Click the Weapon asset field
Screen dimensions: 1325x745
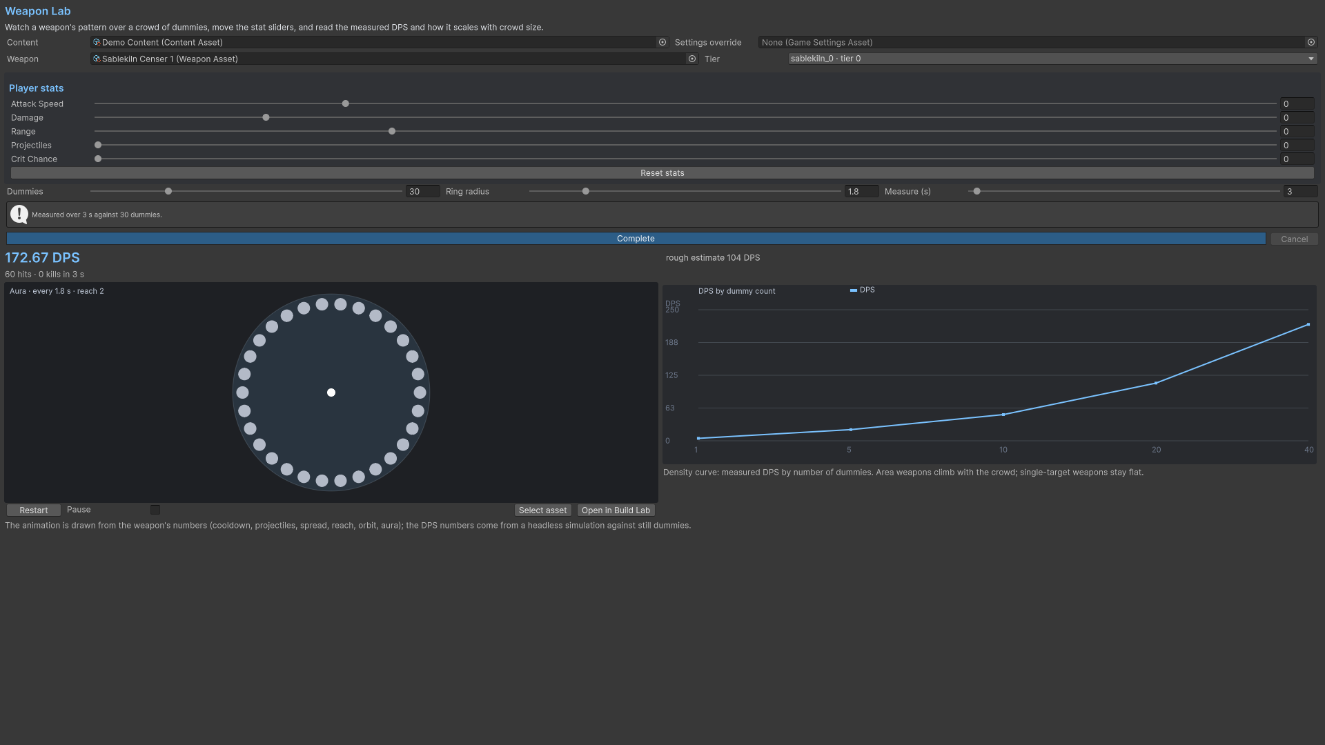point(394,59)
